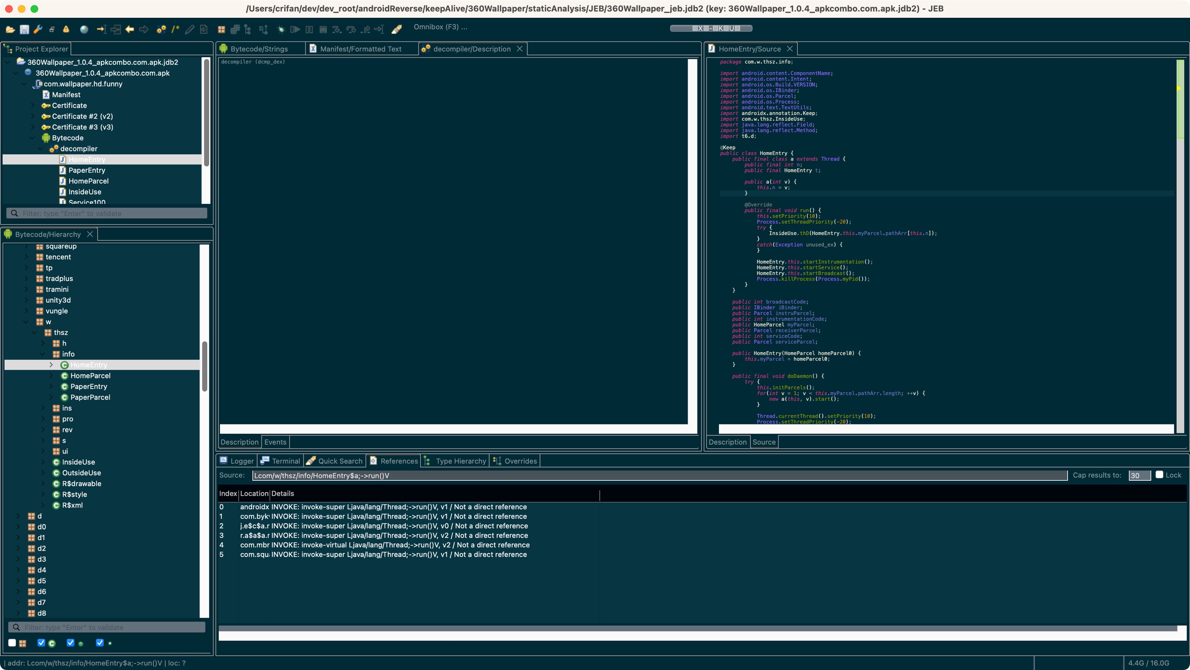Click the debugger step-over toolbar icon
The image size is (1190, 670).
pos(351,29)
